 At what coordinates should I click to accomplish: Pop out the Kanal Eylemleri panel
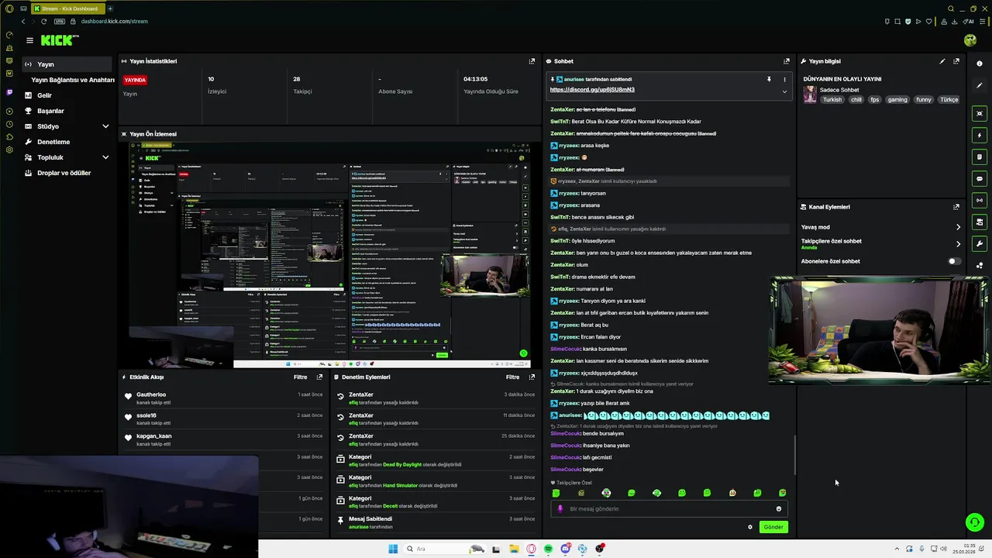click(956, 207)
